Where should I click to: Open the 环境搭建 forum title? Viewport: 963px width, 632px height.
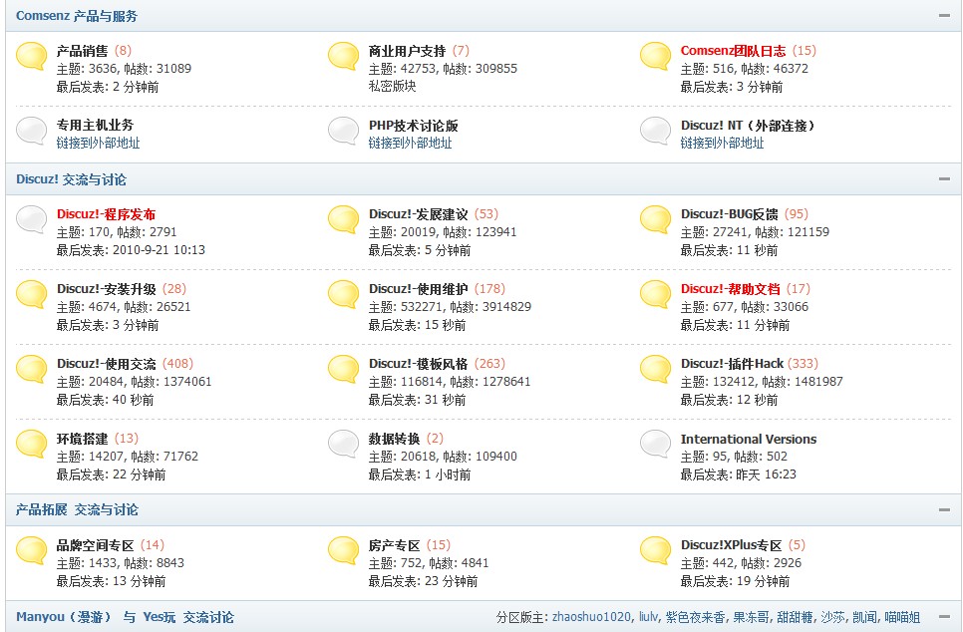point(83,439)
